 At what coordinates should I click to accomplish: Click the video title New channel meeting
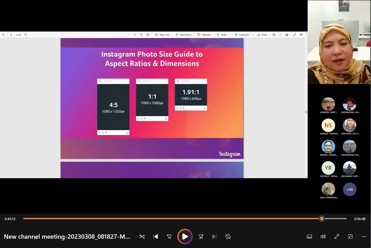click(67, 237)
